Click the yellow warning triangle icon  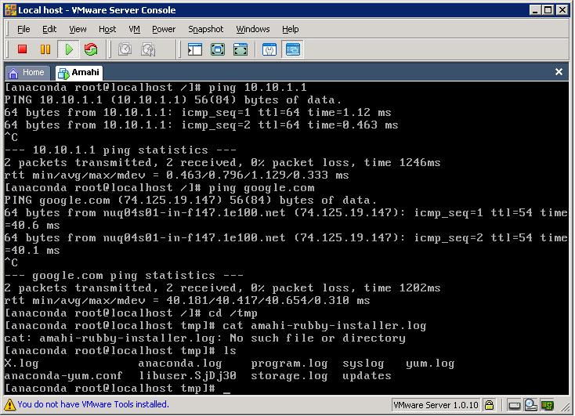[9, 404]
